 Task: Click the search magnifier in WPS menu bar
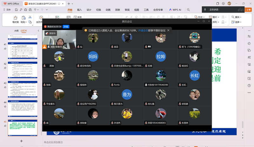tap(188, 10)
